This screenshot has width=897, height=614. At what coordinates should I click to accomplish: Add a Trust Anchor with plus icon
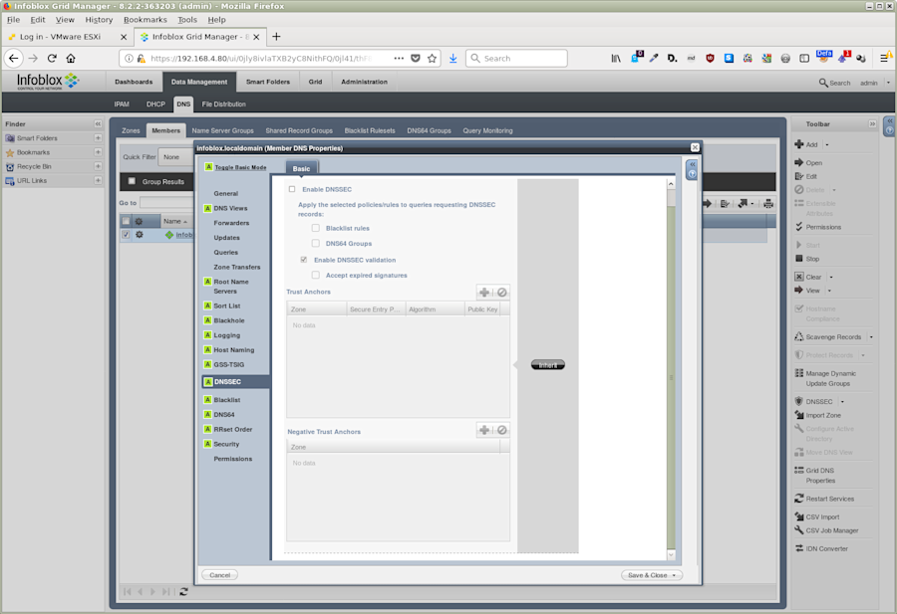pos(484,293)
